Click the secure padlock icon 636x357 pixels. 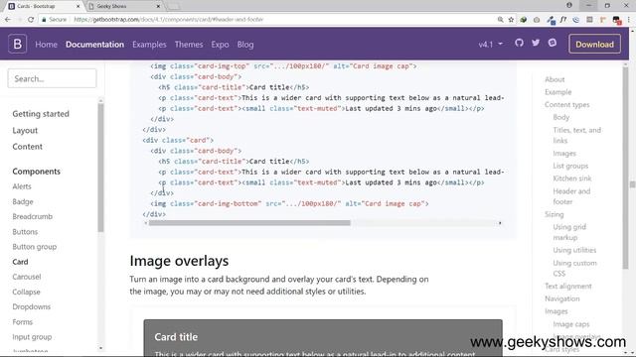point(44,20)
